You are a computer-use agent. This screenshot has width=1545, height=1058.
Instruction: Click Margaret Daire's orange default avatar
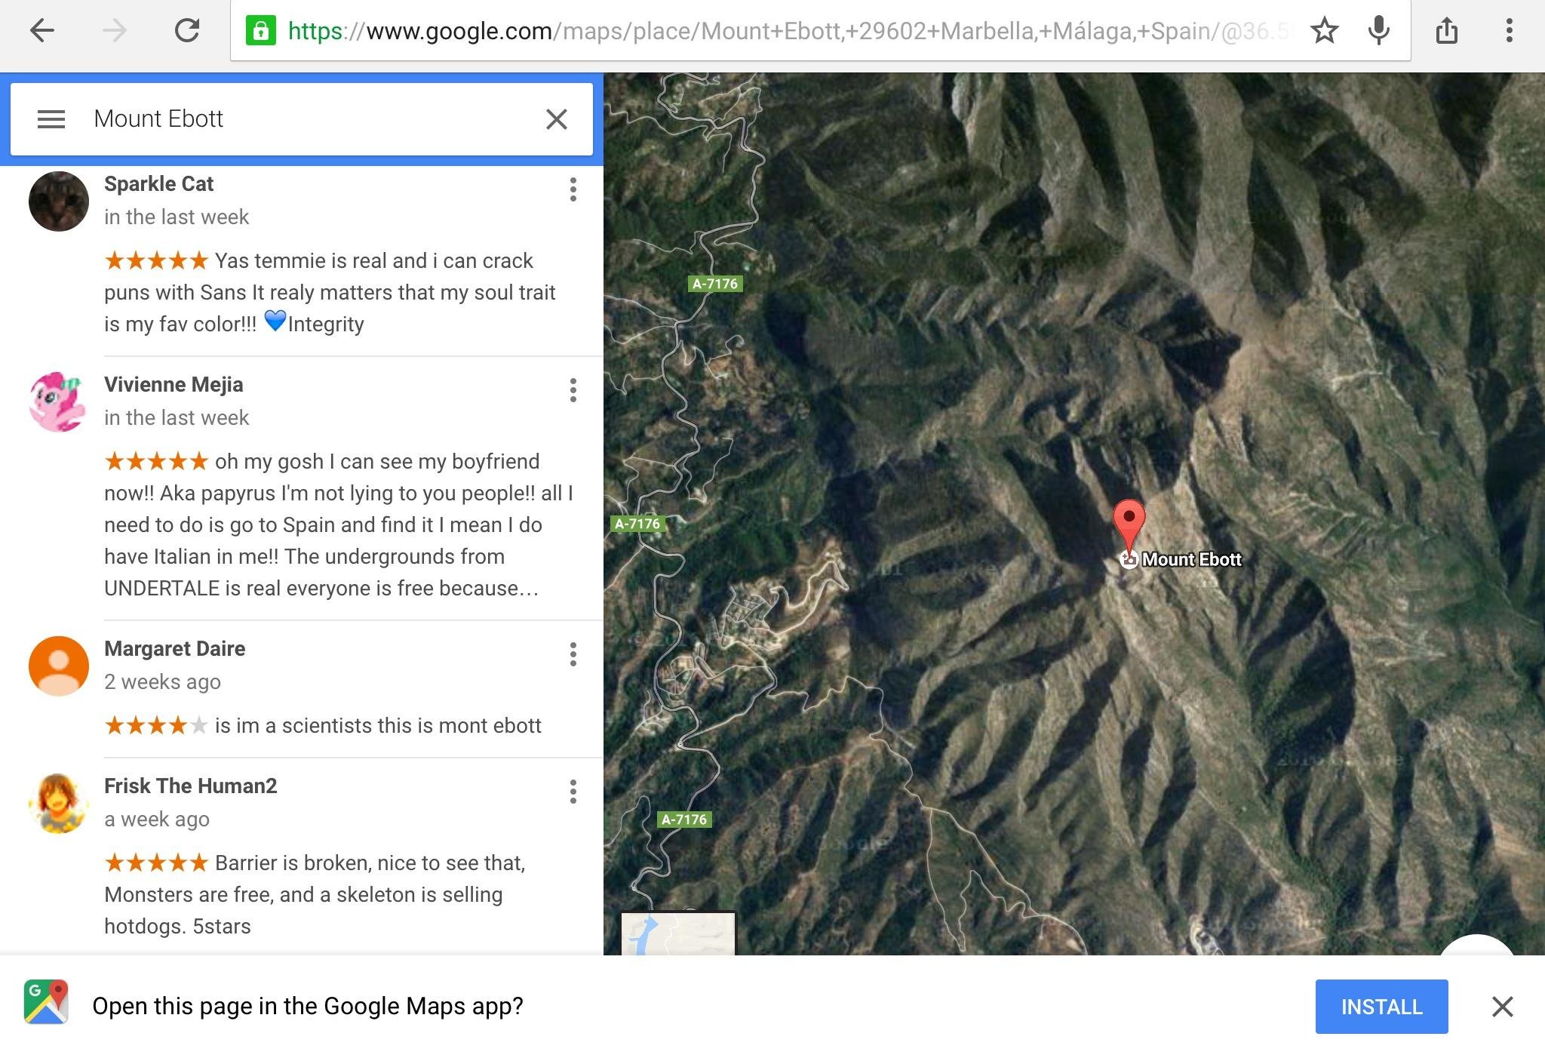(59, 666)
